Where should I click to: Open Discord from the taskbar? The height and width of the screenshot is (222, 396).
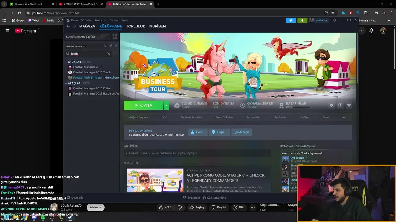(x=34, y=217)
